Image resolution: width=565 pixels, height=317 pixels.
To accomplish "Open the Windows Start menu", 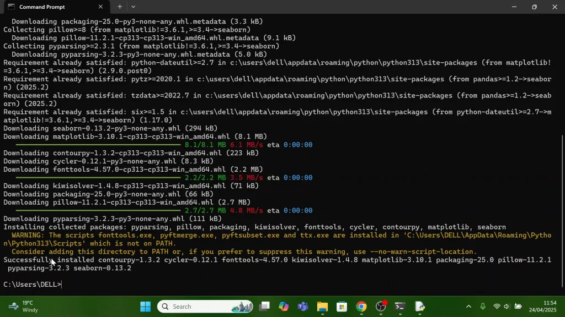I will coord(146,306).
